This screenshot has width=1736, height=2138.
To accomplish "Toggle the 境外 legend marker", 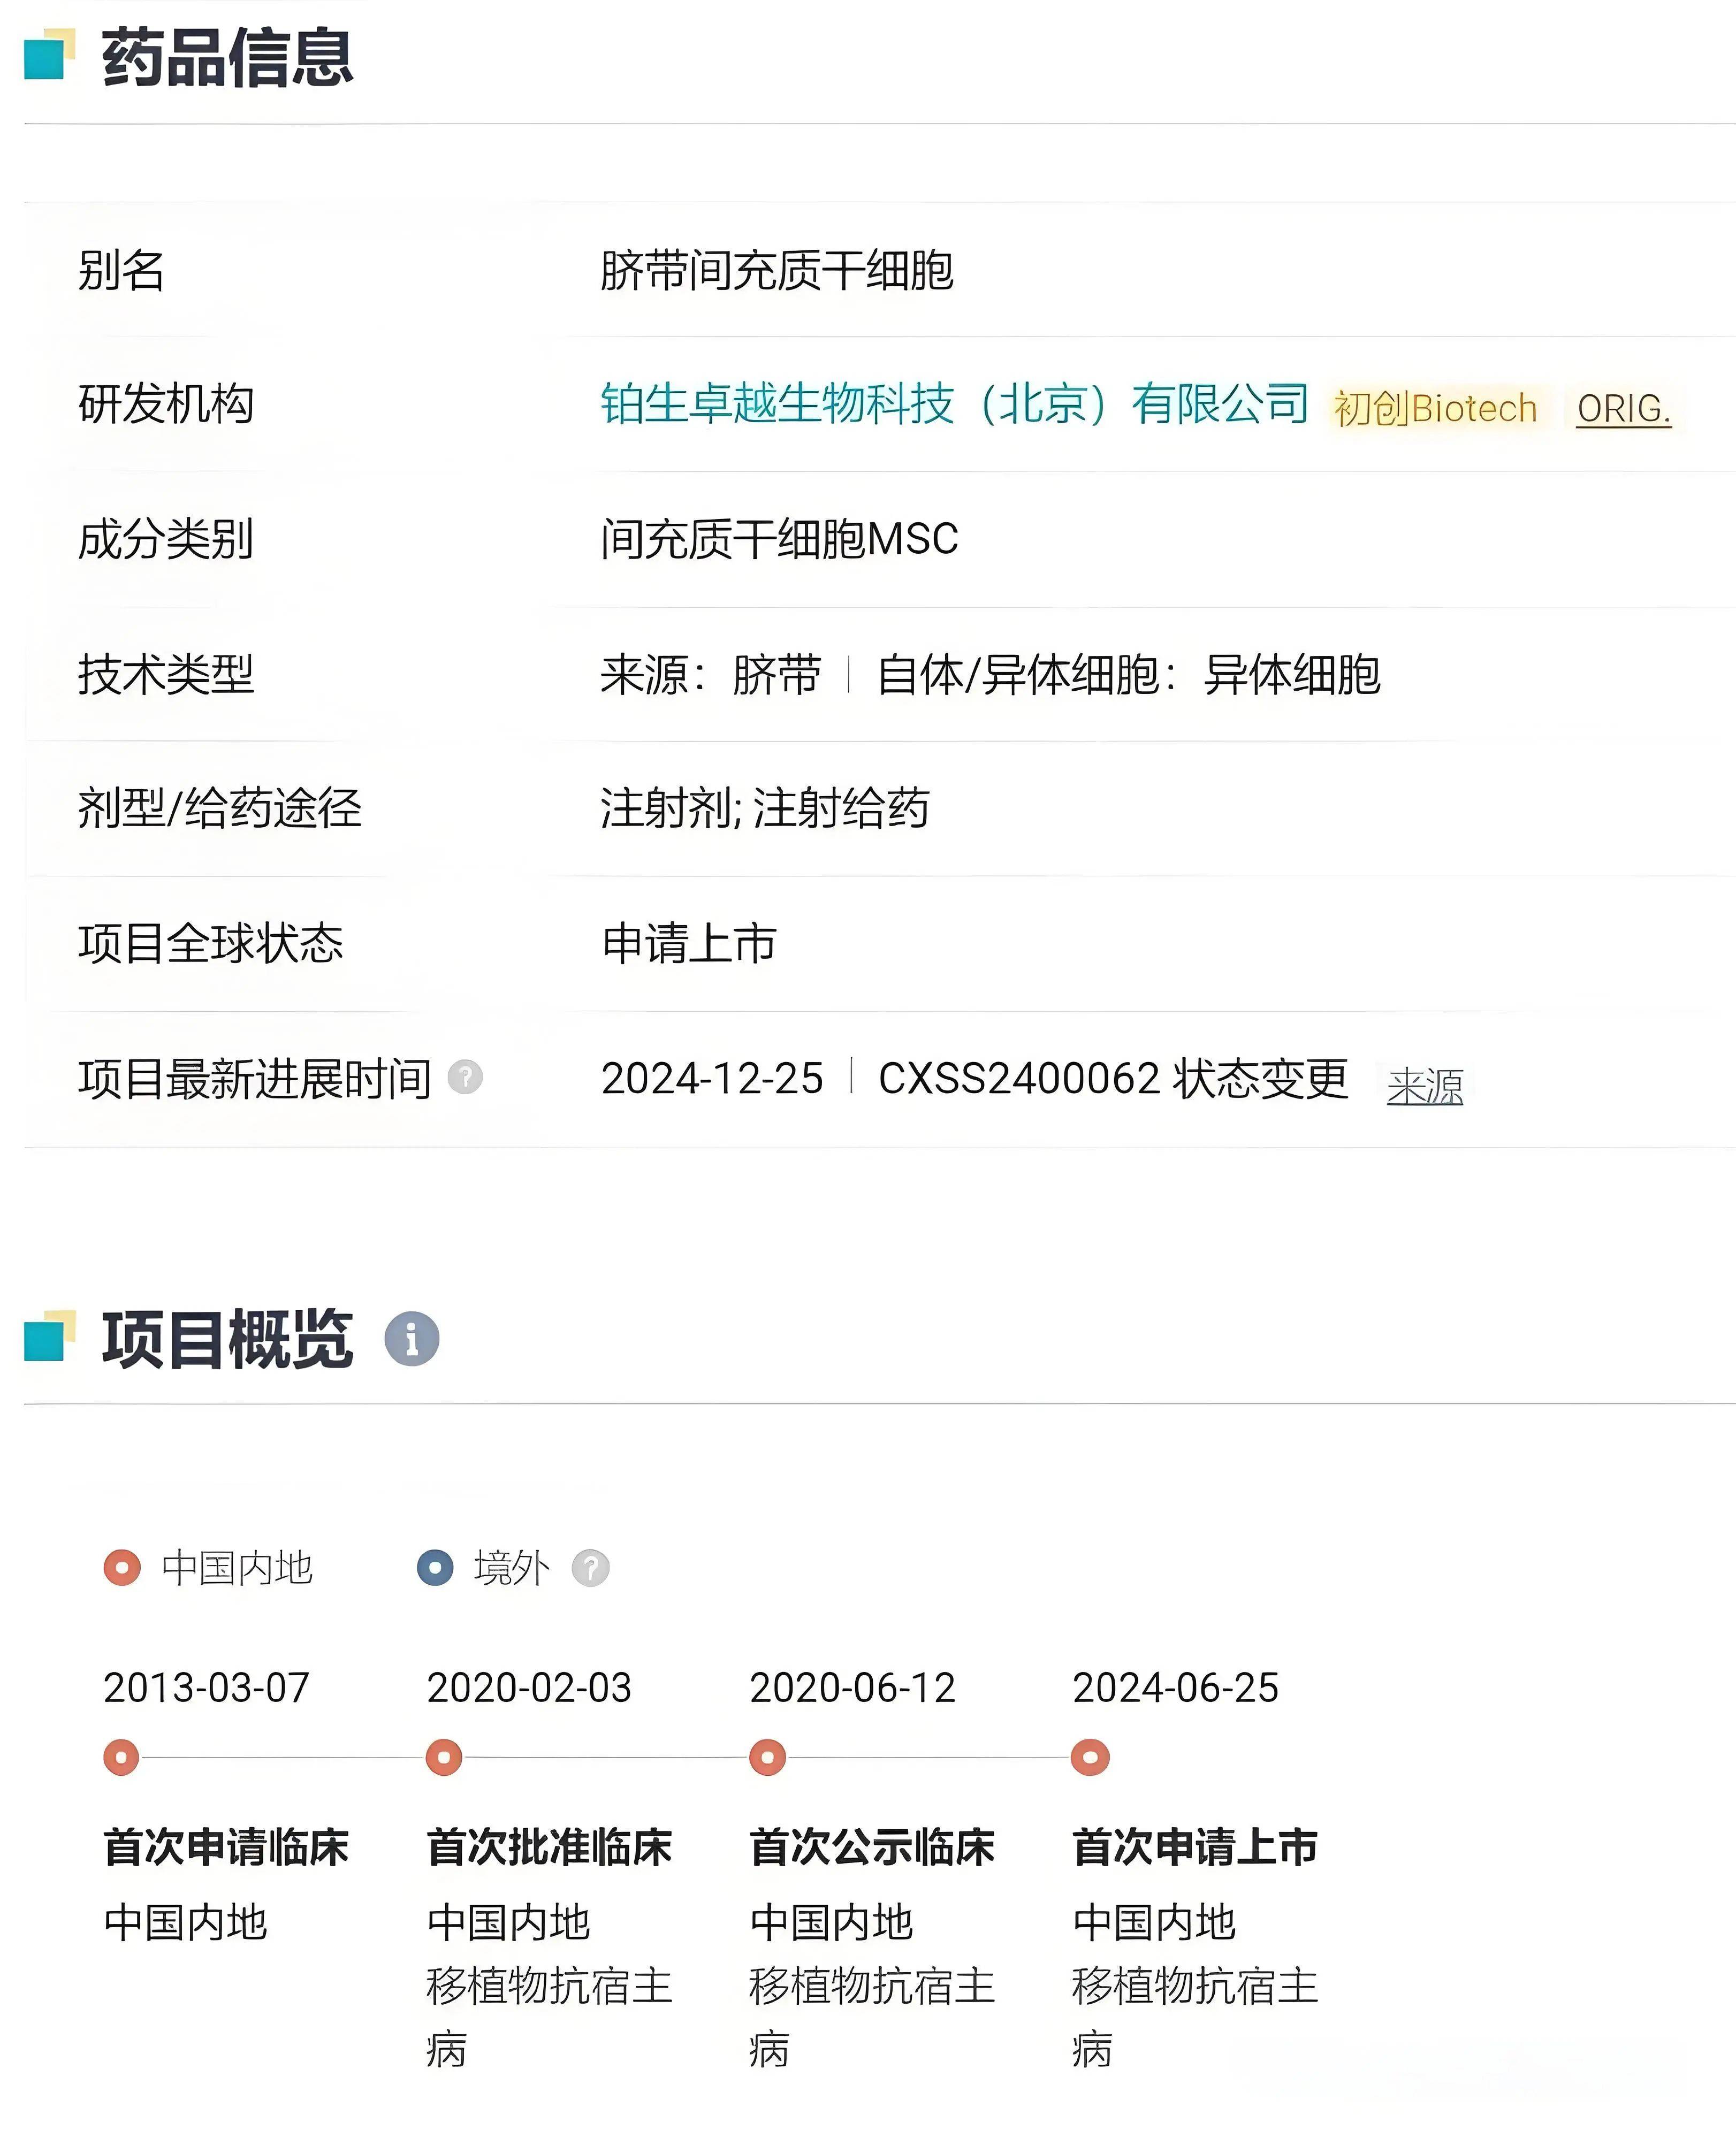I will point(435,1567).
